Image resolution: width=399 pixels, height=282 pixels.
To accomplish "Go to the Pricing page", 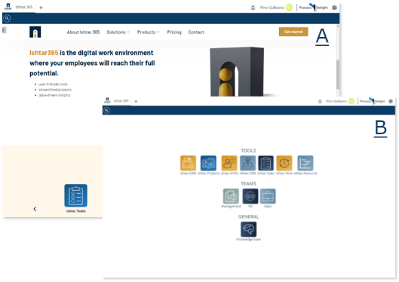I will [174, 32].
